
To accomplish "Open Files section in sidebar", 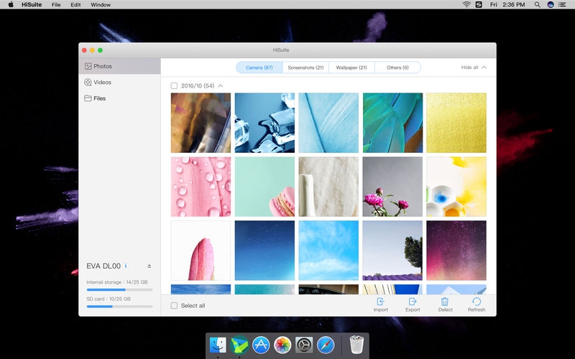I will pyautogui.click(x=99, y=98).
